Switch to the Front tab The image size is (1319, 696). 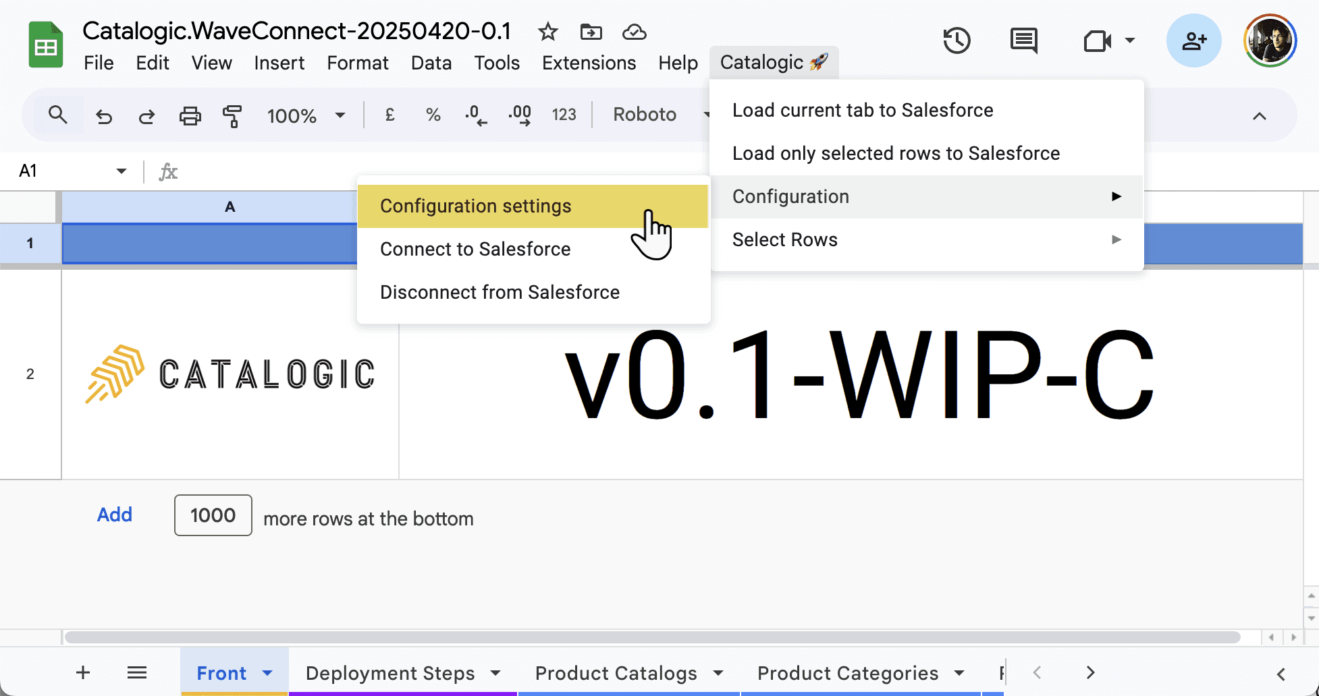point(221,673)
